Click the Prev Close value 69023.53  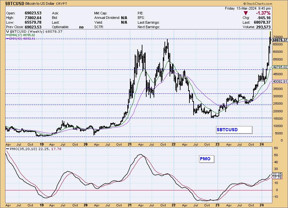[33, 27]
